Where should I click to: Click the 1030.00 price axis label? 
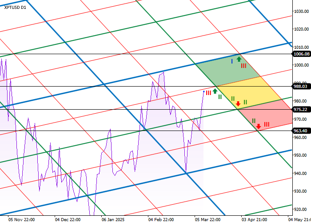point(301,11)
